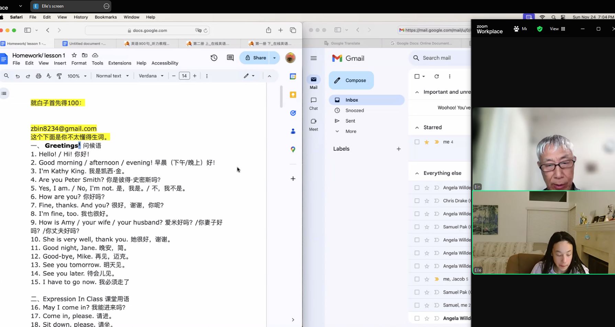The image size is (615, 327).
Task: Open the Inbox folder in Gmail
Action: [367, 100]
